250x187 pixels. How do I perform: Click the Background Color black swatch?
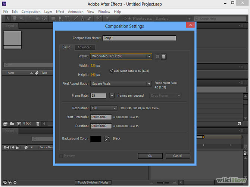click(x=96, y=139)
